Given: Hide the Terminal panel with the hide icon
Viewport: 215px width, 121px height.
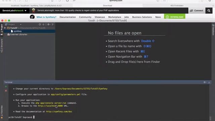Looking at the screenshot, I should coord(209,82).
